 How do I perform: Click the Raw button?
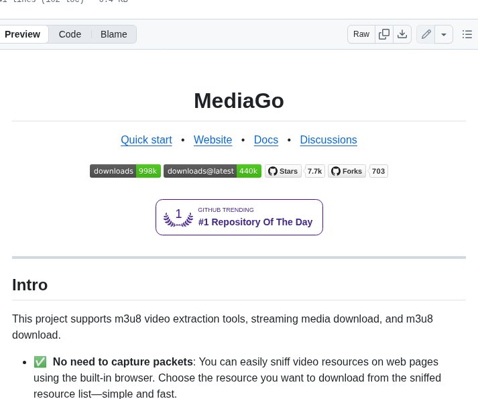361,34
